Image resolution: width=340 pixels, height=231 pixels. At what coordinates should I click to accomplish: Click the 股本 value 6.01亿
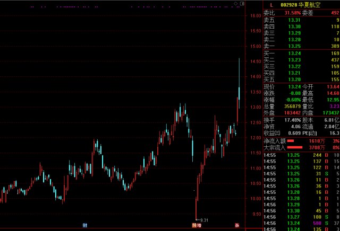[x=332, y=120]
